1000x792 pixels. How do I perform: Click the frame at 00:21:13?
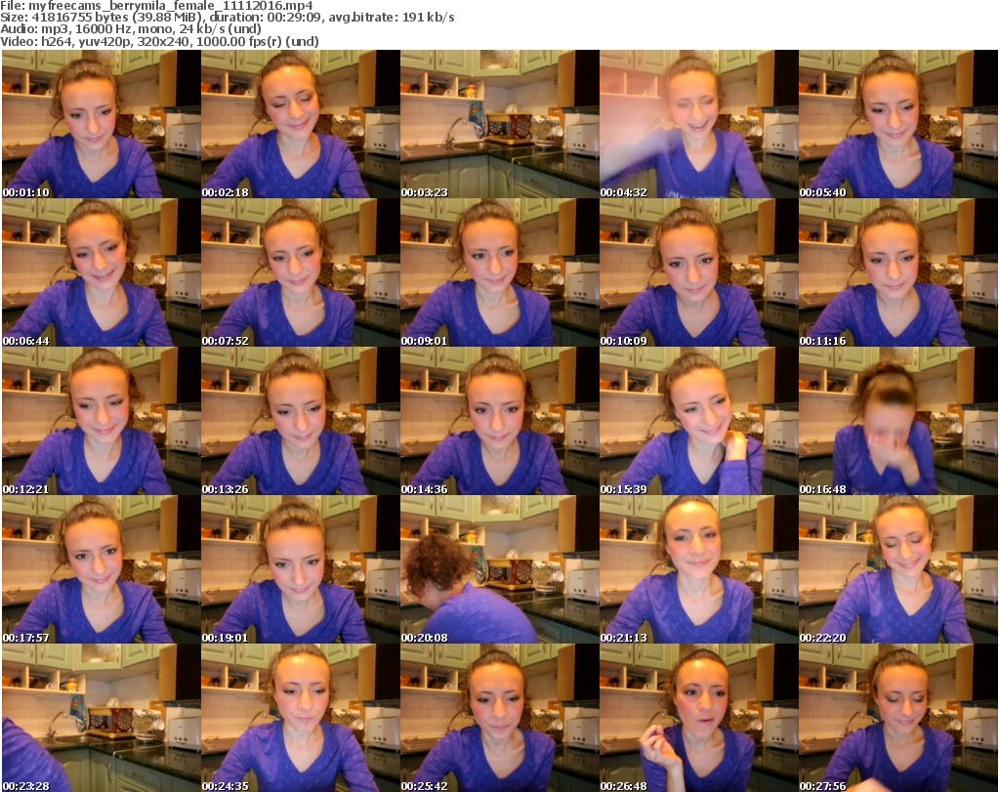point(698,569)
